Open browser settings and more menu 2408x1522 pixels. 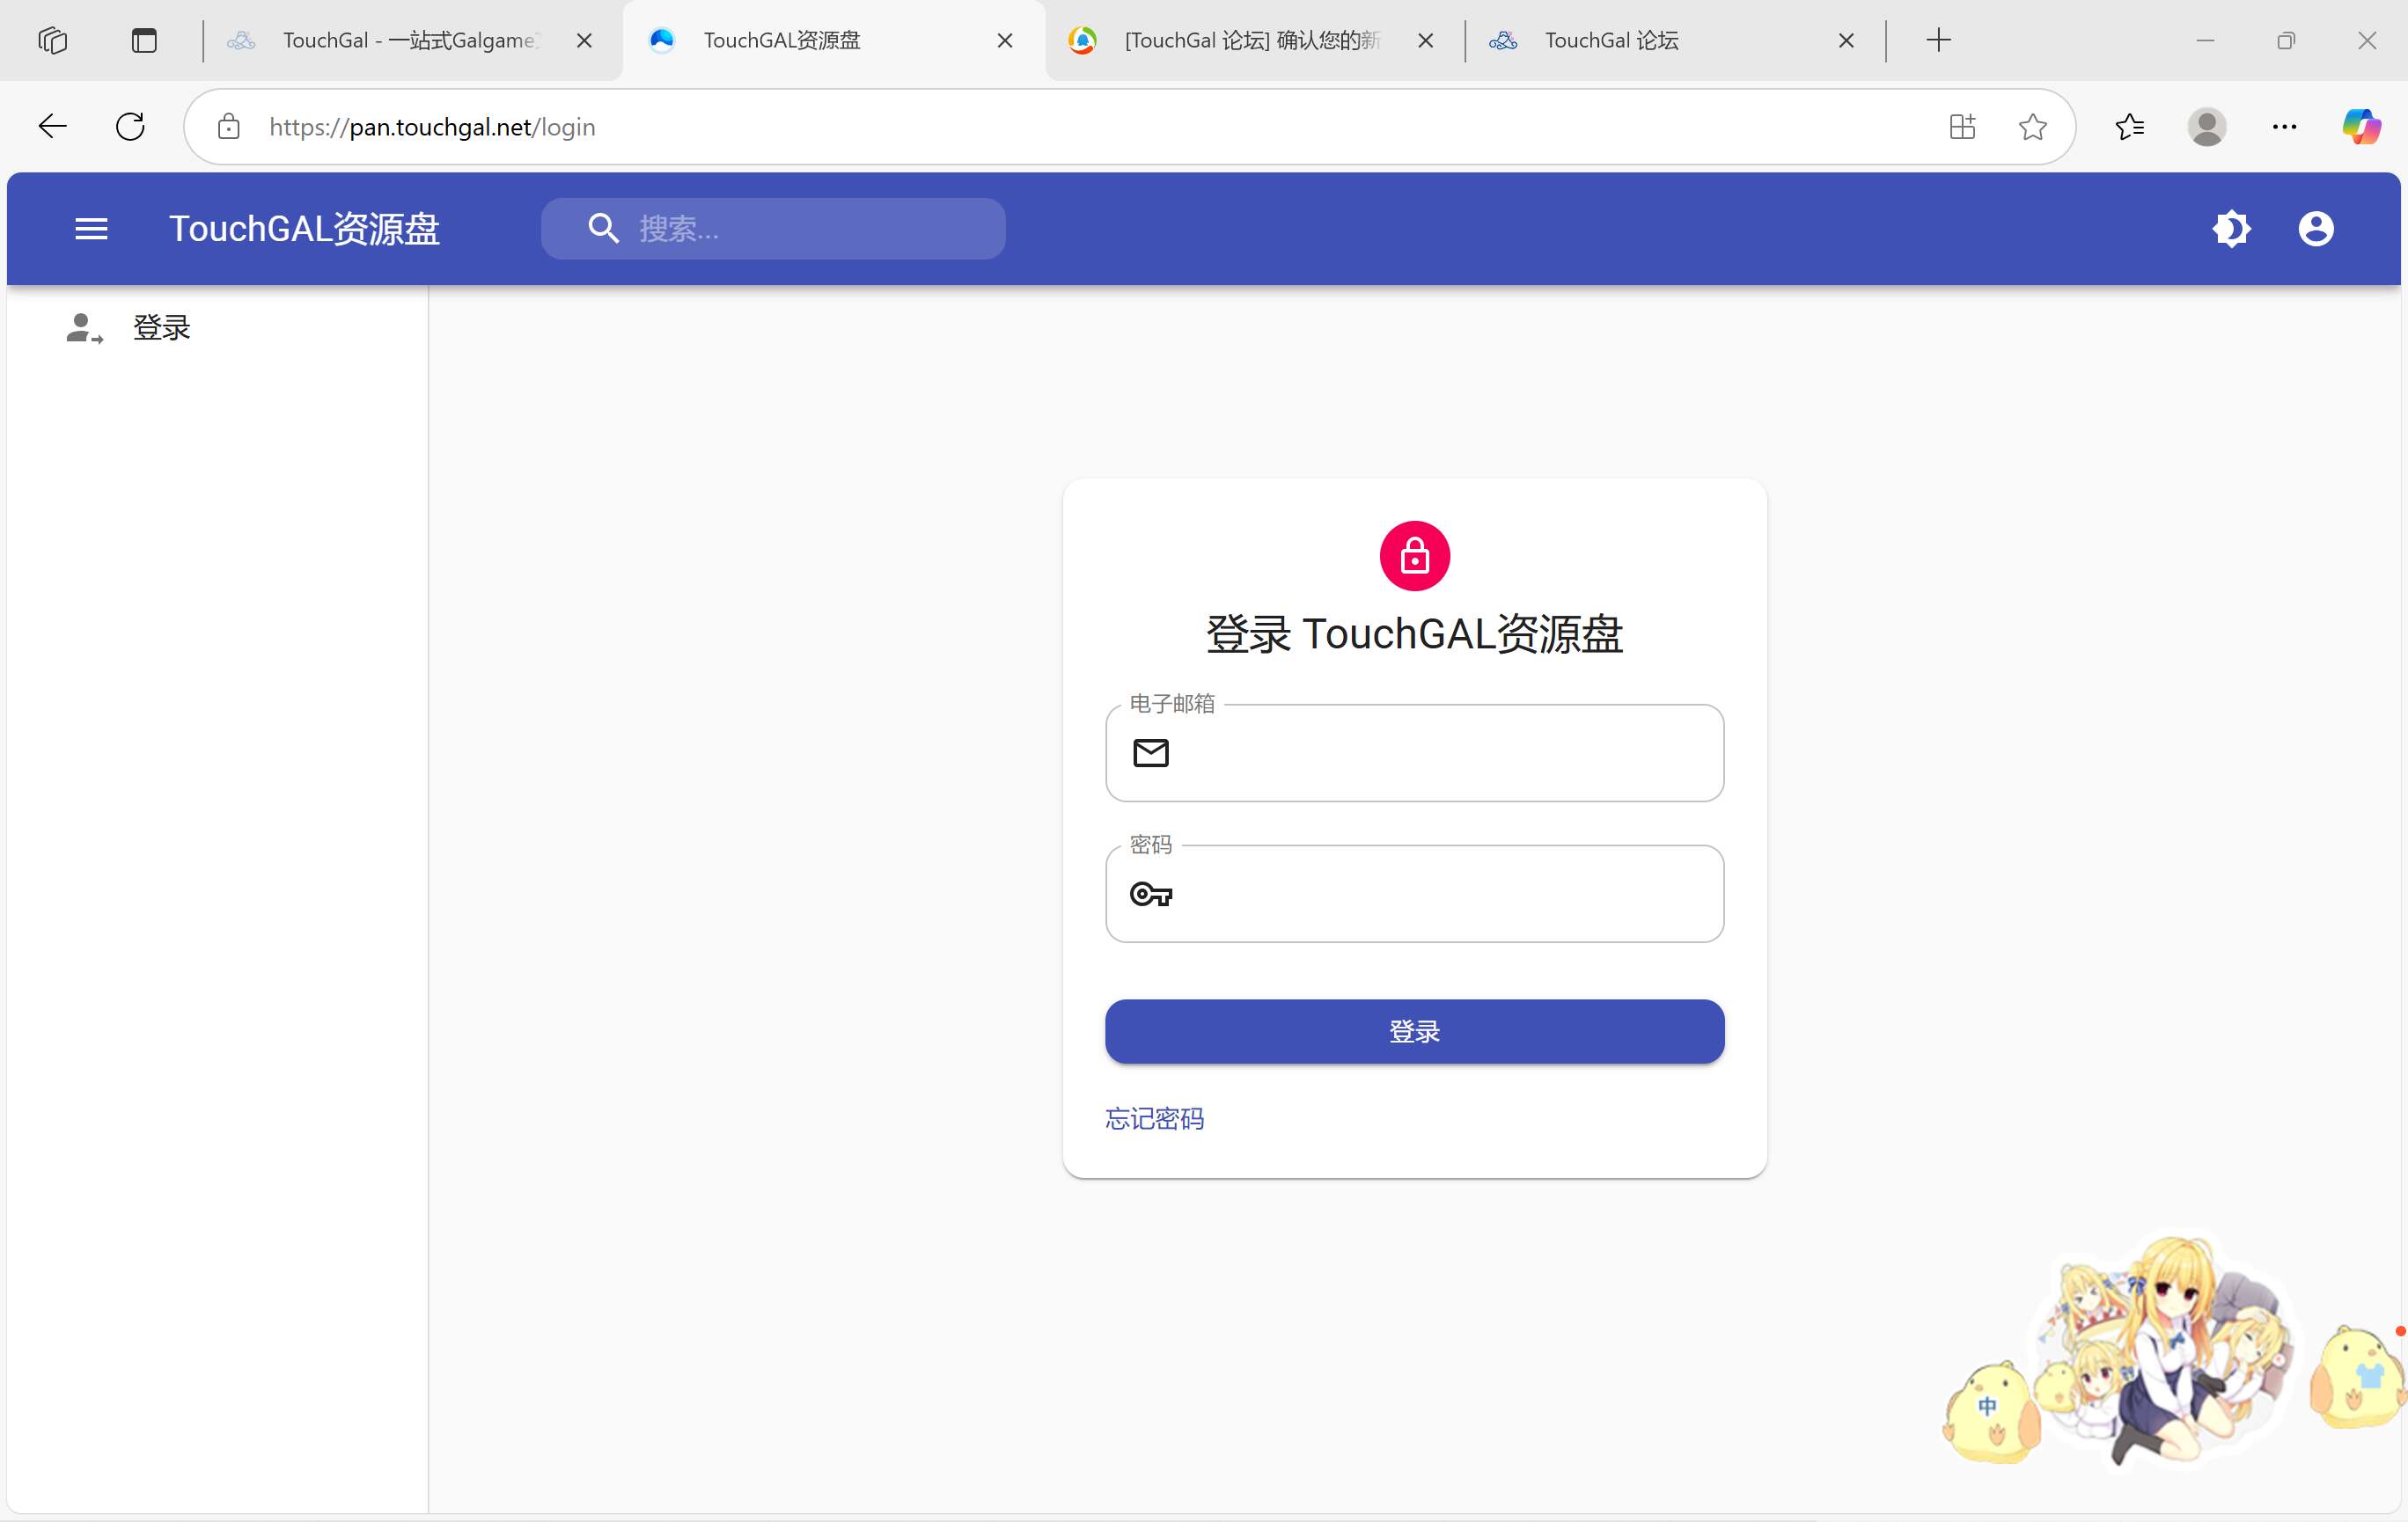pos(2284,127)
